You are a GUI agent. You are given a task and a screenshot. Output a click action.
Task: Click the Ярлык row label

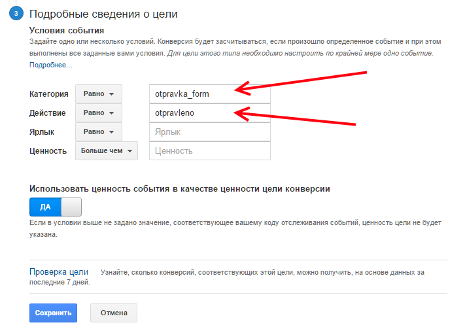coord(42,132)
